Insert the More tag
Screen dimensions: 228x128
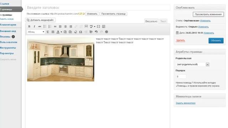click(86, 26)
